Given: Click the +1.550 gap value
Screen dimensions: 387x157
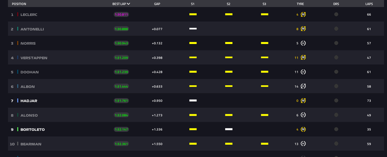Looking at the screenshot, I should coord(157,144).
